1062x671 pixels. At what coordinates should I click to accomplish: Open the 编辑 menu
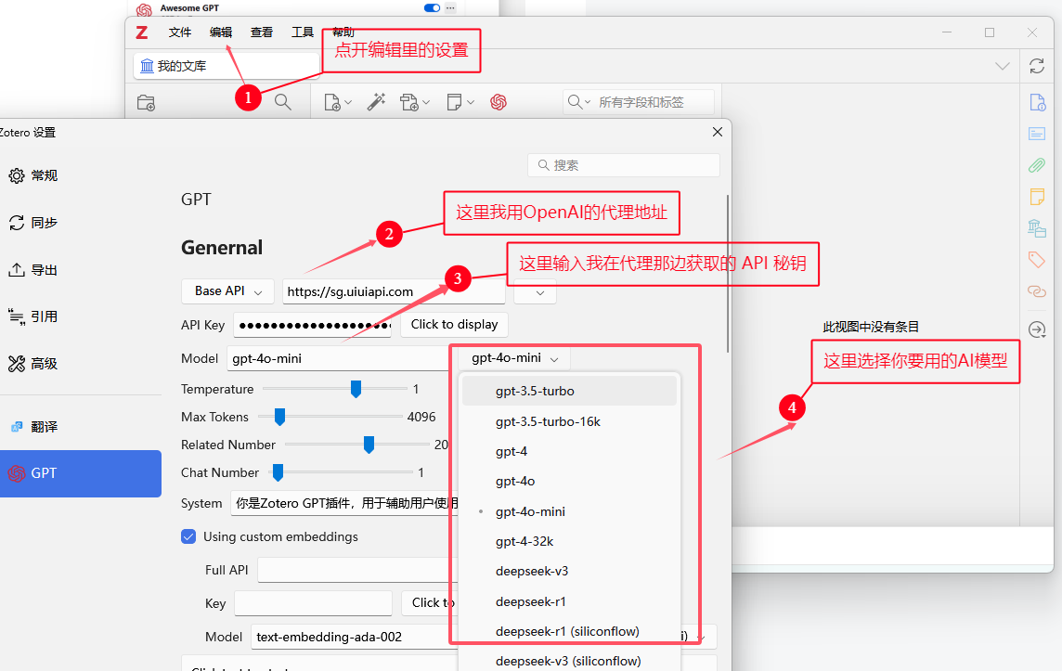(221, 32)
